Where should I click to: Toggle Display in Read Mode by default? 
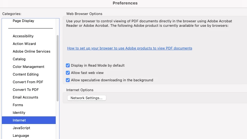pyautogui.click(x=68, y=65)
